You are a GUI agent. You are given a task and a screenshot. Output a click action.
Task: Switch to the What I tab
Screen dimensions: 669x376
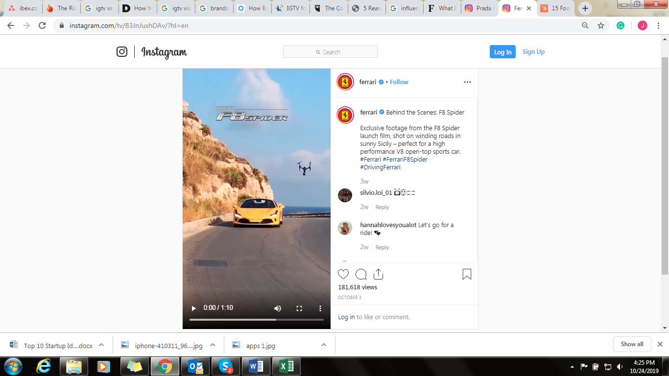(442, 8)
